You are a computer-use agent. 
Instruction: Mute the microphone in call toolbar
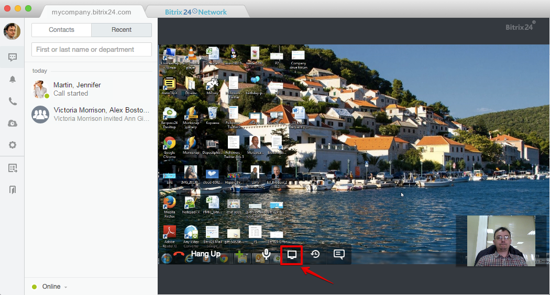(x=267, y=254)
